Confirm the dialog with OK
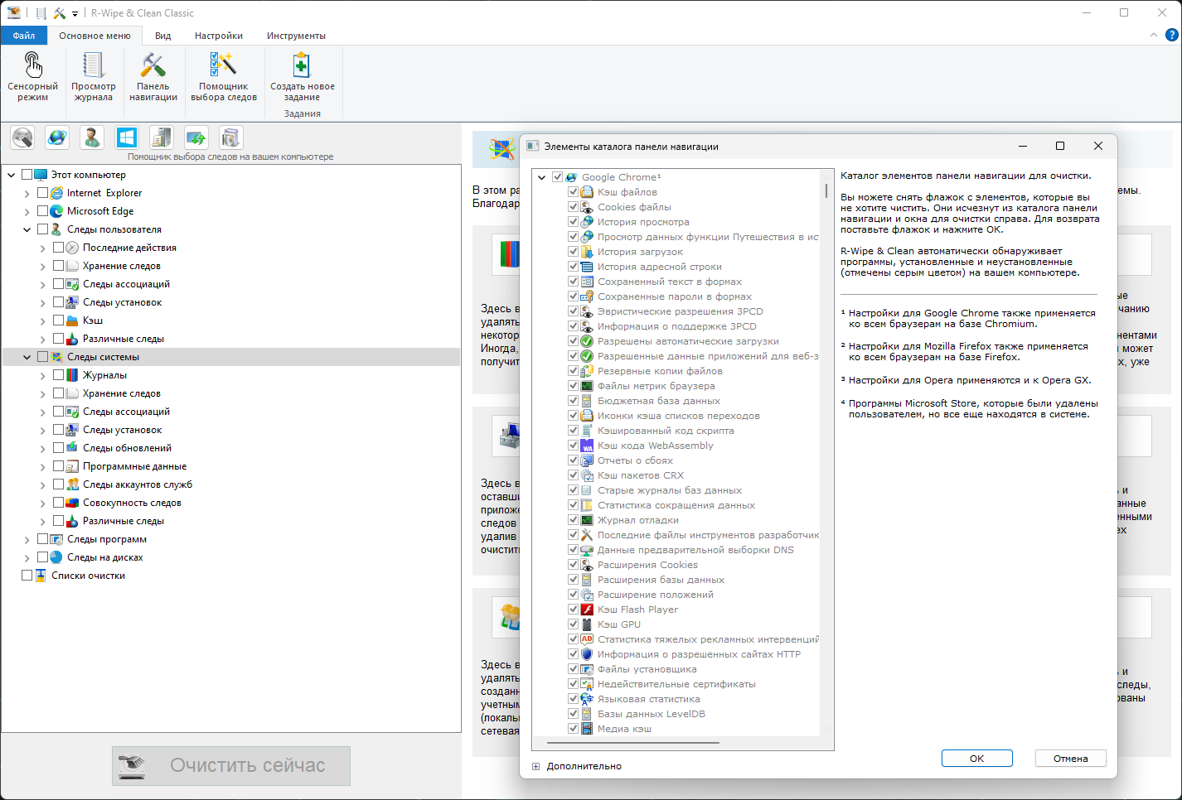Viewport: 1182px width, 800px height. (976, 759)
